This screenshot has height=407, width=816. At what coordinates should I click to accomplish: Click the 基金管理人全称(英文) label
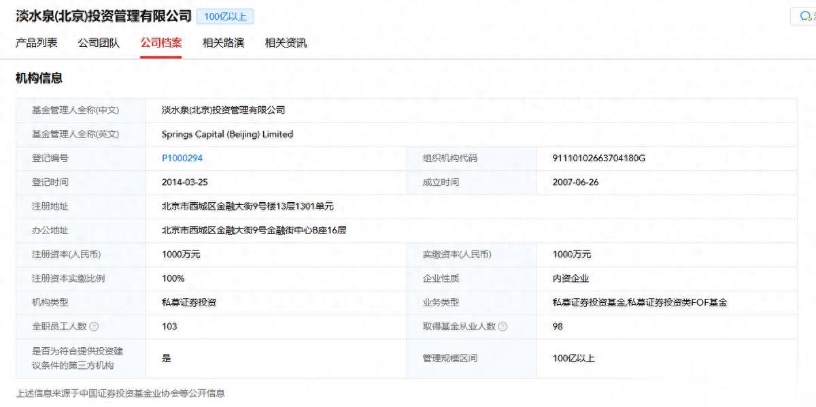click(x=75, y=134)
